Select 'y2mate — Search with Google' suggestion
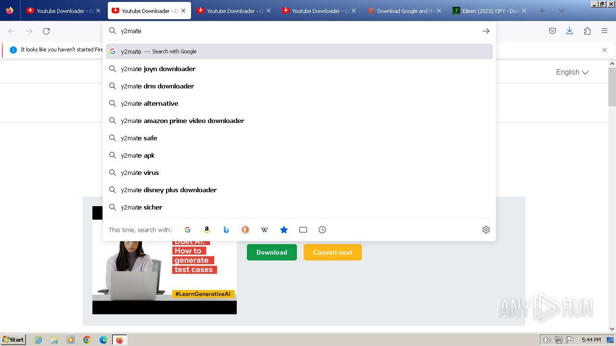 (x=299, y=51)
